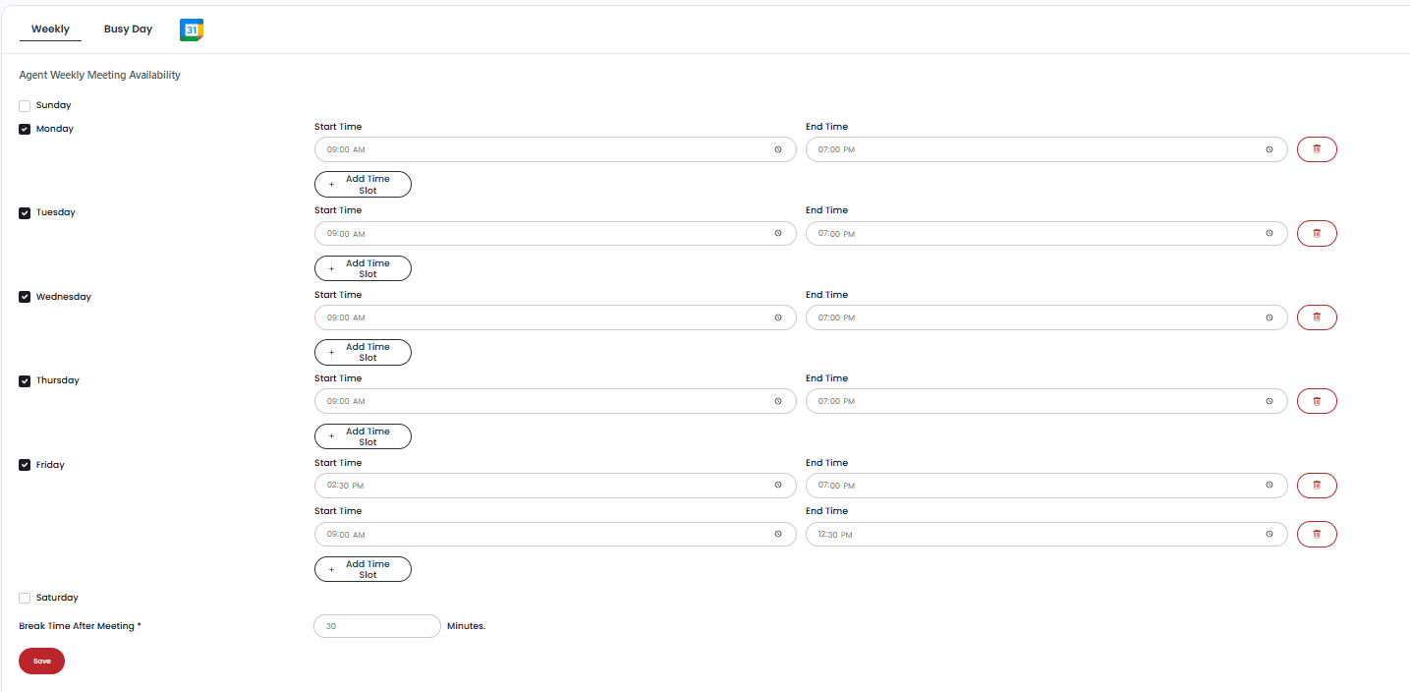Switch to the Busy Day tab
1410x692 pixels.
[128, 29]
